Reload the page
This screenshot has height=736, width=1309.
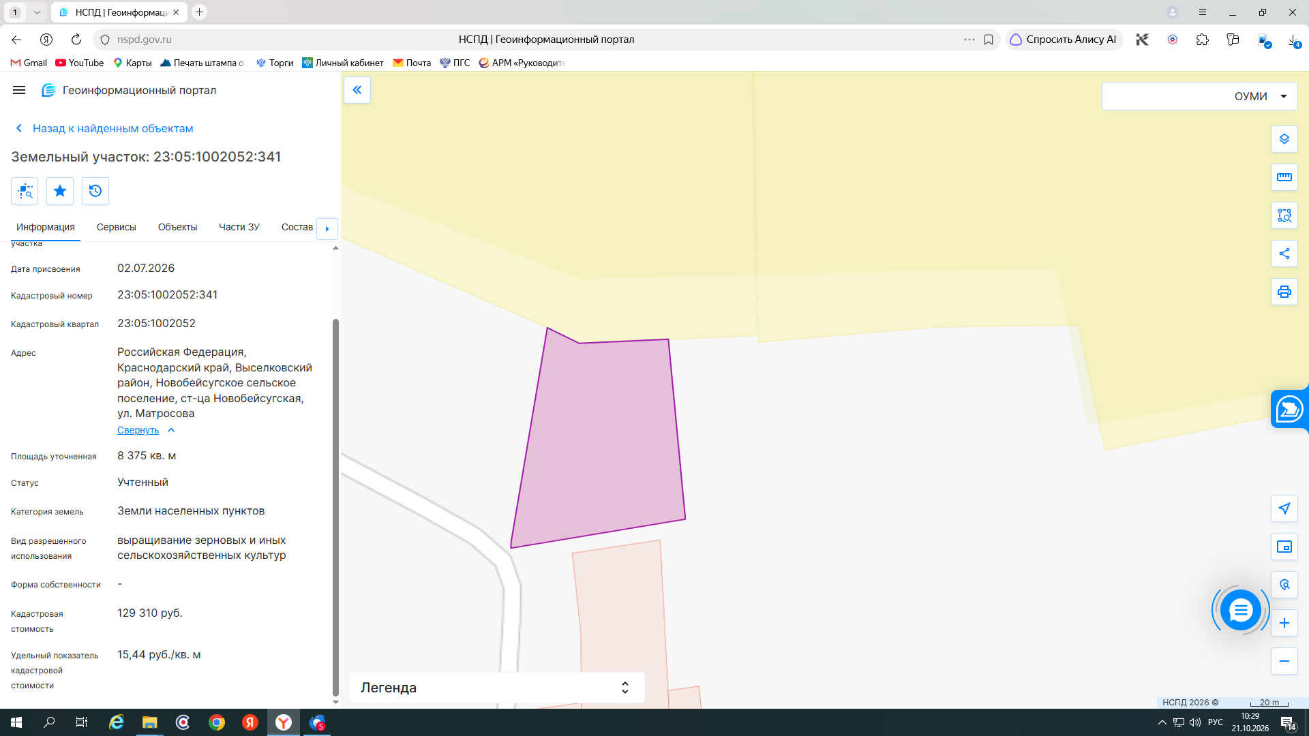(76, 40)
